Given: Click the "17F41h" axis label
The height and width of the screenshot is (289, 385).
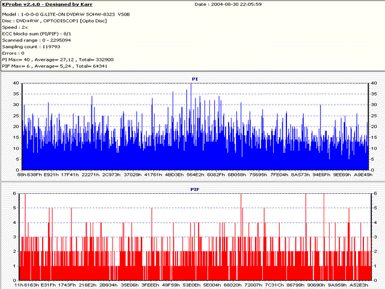Looking at the screenshot, I should [x=70, y=175].
